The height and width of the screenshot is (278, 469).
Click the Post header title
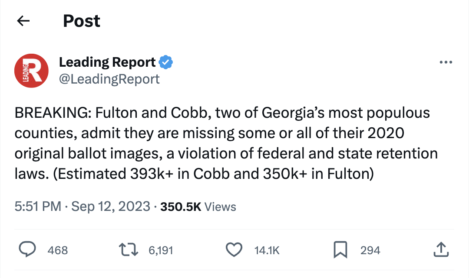coord(82,21)
